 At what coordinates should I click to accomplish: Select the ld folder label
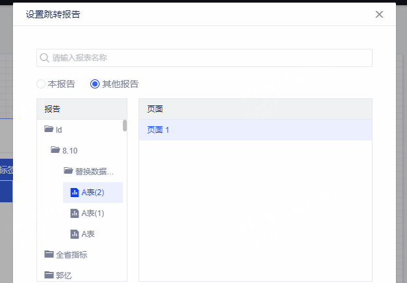pos(59,130)
